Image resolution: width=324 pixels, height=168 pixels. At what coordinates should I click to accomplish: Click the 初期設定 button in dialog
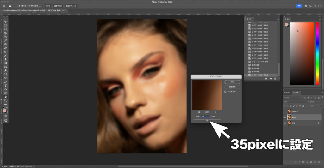[x=232, y=87]
